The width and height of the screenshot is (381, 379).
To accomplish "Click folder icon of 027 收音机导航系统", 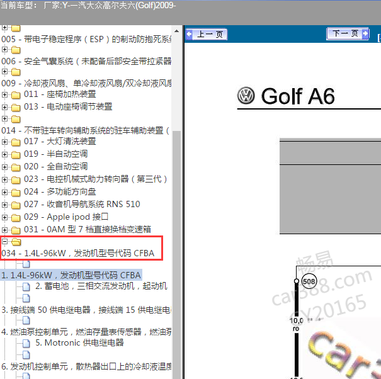I will (x=16, y=205).
